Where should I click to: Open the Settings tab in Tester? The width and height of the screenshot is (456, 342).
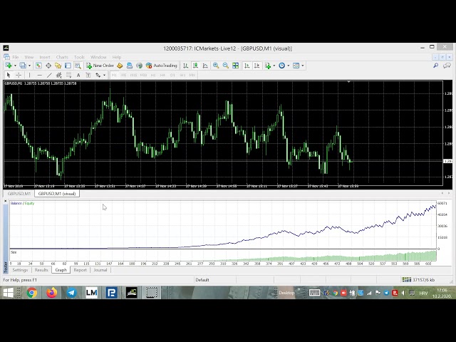click(20, 270)
